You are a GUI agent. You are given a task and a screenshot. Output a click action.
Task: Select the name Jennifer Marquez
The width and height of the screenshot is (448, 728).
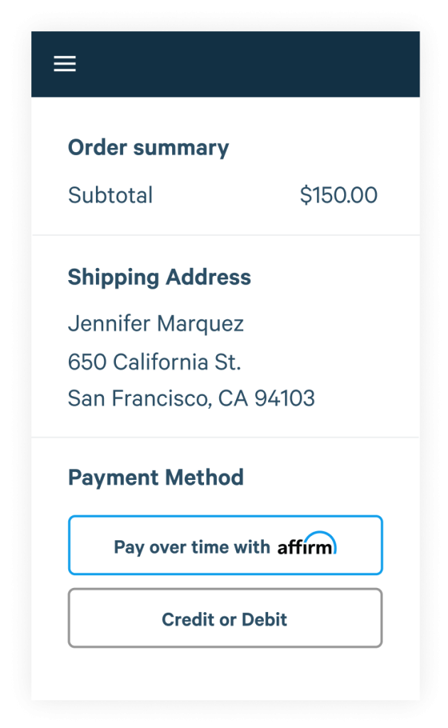pyautogui.click(x=156, y=324)
